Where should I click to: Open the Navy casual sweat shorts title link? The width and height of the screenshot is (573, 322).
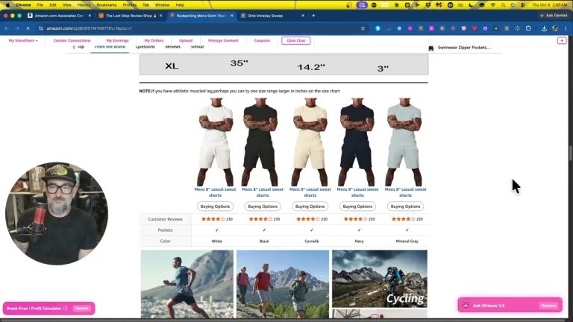pyautogui.click(x=357, y=192)
